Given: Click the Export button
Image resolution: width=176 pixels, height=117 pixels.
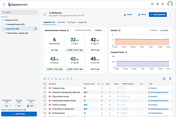Looking at the screenshot, I should [x=128, y=15].
